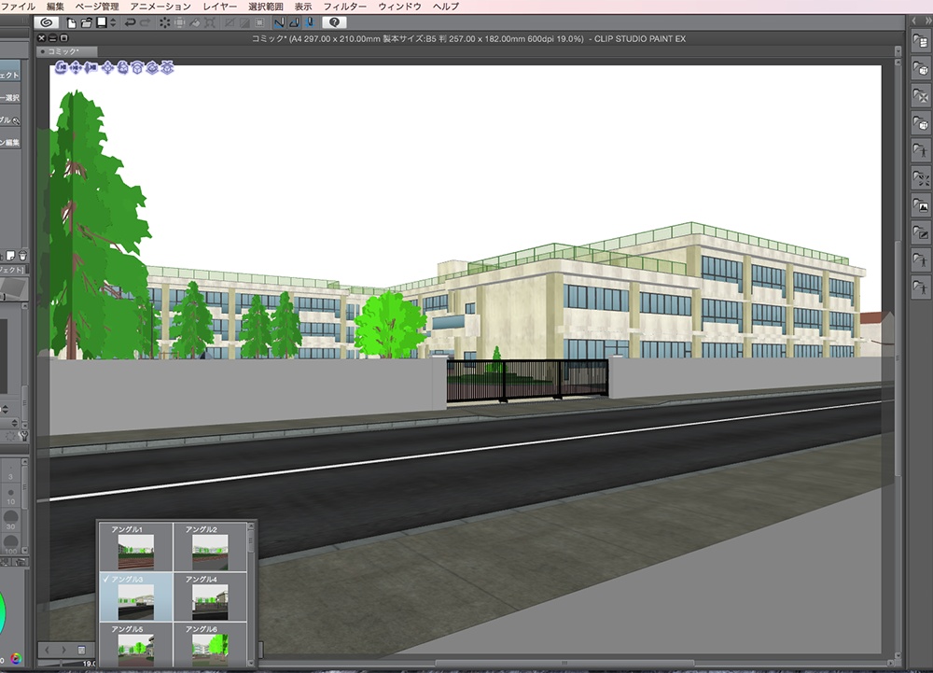This screenshot has height=673, width=933.
Task: Select the Fill bucket icon in command bar
Action: point(195,22)
